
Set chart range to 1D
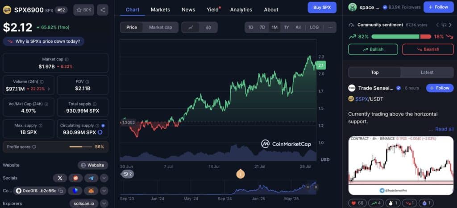point(251,27)
